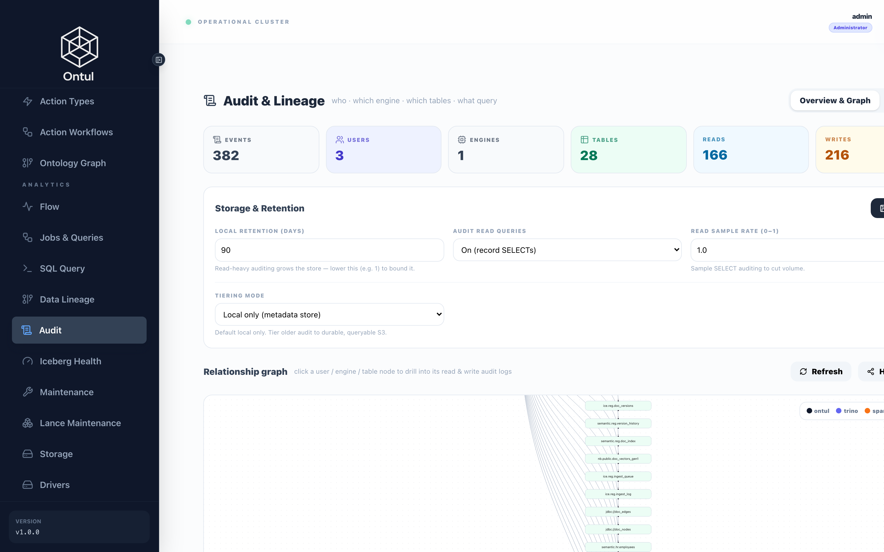The height and width of the screenshot is (552, 884).
Task: Click the Iceberg Health gauge icon
Action: click(28, 361)
